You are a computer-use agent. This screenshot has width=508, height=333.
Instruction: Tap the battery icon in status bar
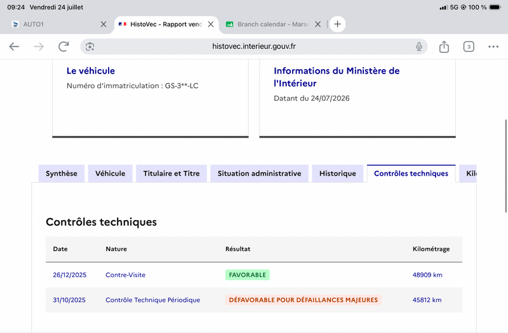coord(495,7)
